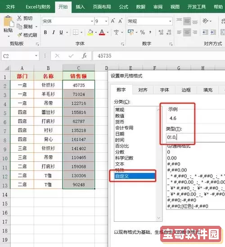The width and height of the screenshot is (225, 247).
Task: Confirm formula entry with checkmark
Action: coord(71,56)
